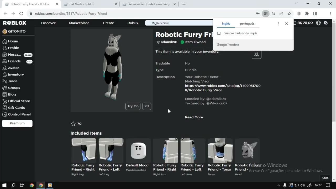Viewport: 336px width, 189px height.
Task: Open the Robotic Furry Visor catalog link
Action: 223,88
